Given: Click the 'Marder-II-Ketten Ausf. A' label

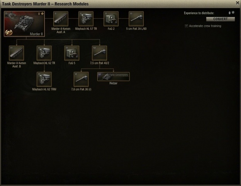Looking at the screenshot, I should tap(61, 30).
